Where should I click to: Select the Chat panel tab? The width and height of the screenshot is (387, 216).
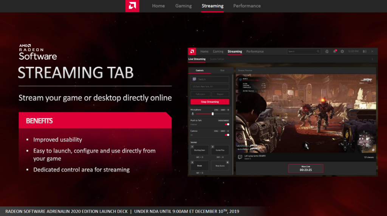[222, 71]
